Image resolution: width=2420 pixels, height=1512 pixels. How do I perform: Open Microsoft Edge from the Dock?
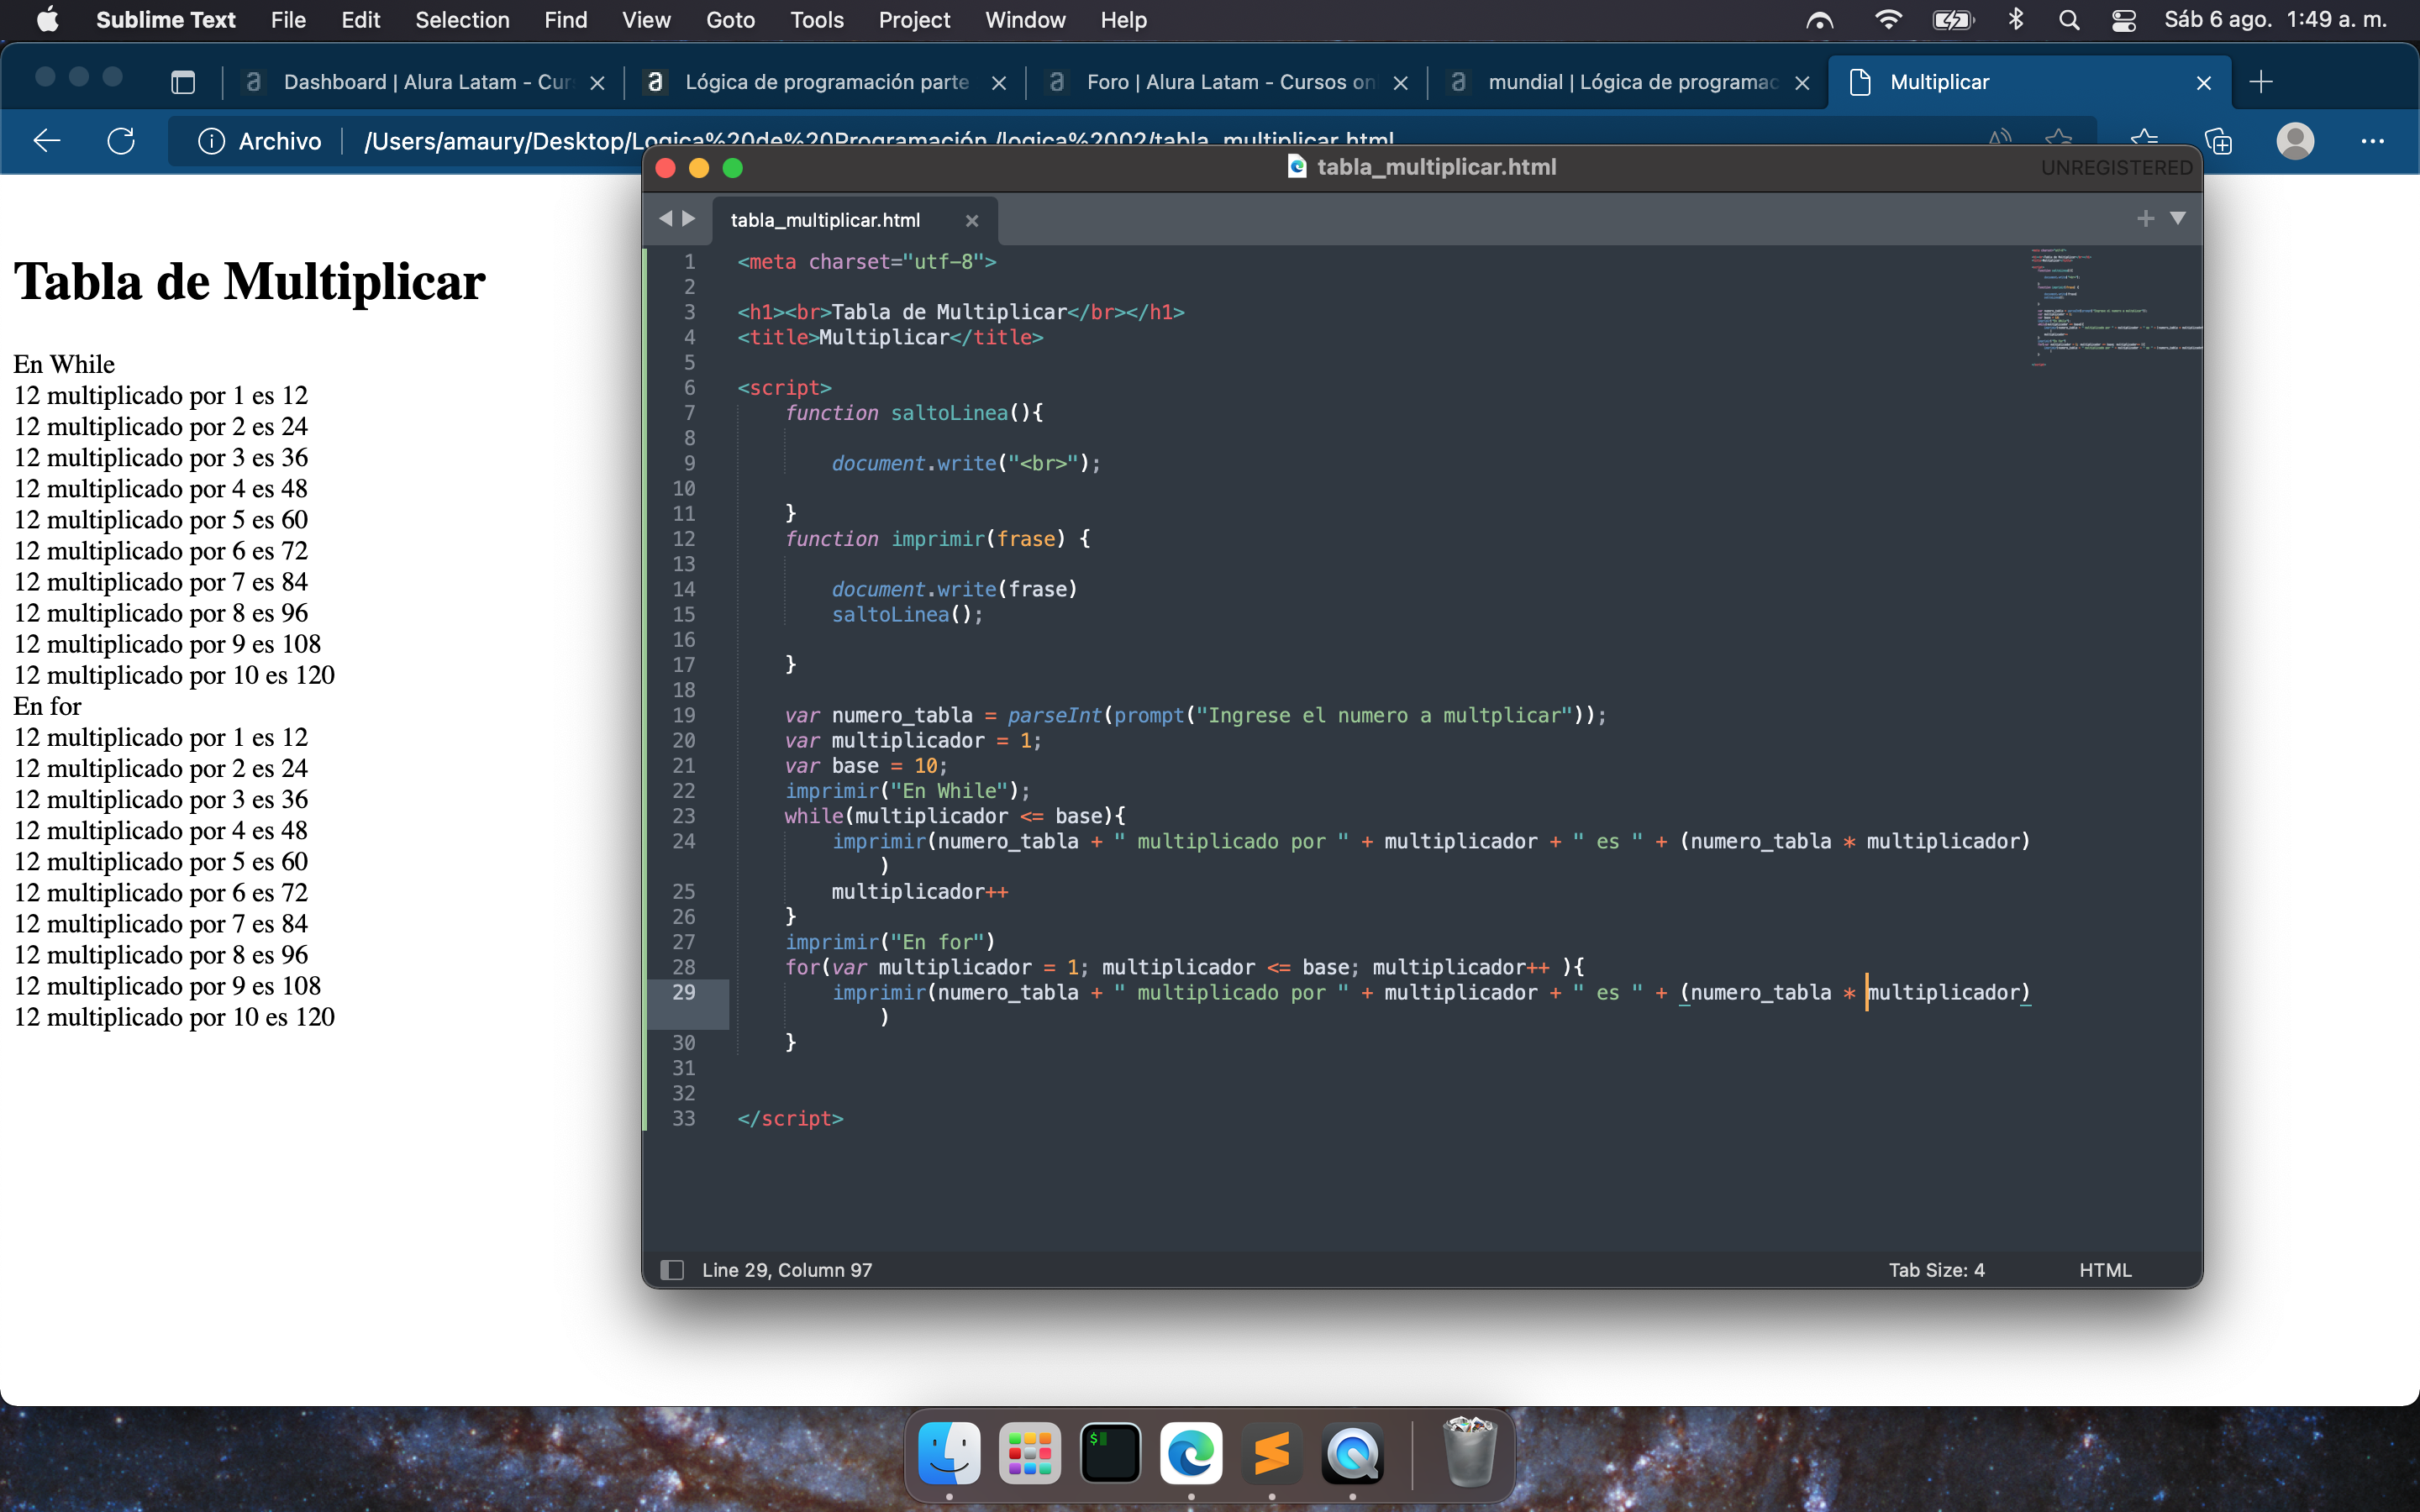[1191, 1452]
